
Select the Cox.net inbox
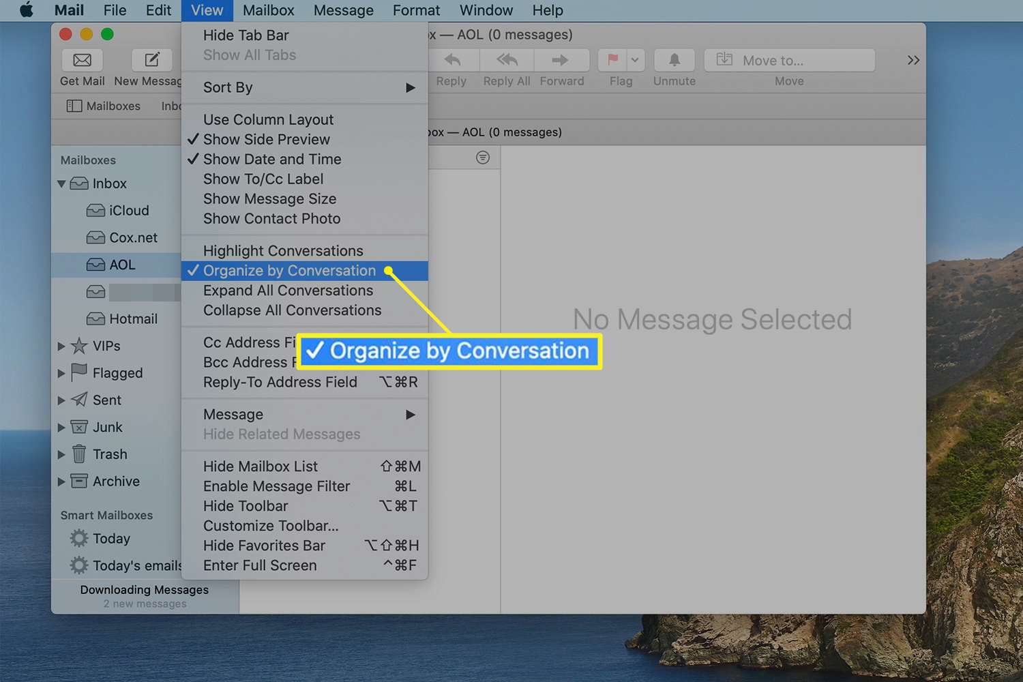[x=121, y=237]
